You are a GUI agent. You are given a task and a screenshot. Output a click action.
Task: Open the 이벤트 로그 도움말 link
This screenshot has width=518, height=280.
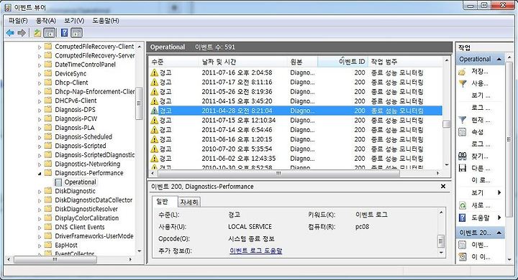[x=255, y=251]
